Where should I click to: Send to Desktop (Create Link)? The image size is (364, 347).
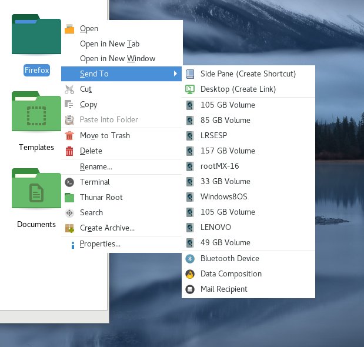[238, 89]
